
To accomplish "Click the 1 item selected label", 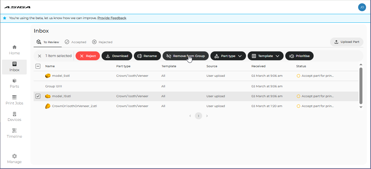I will [58, 56].
